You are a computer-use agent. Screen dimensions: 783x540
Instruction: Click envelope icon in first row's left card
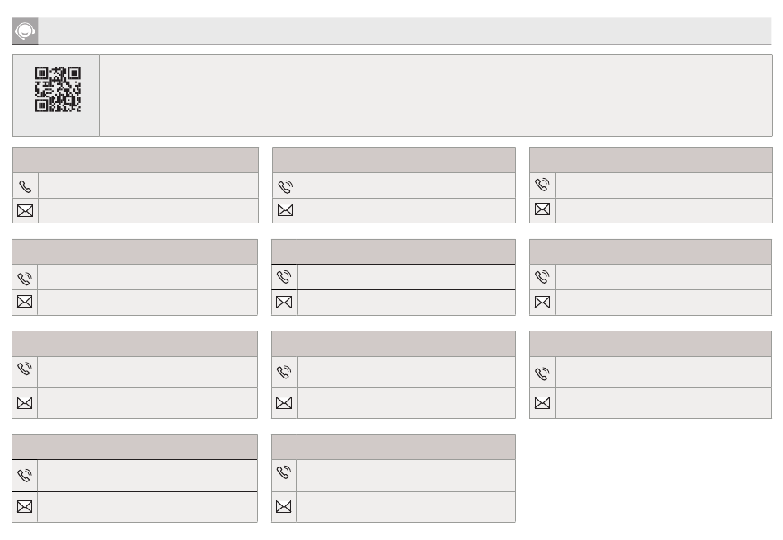pos(25,211)
